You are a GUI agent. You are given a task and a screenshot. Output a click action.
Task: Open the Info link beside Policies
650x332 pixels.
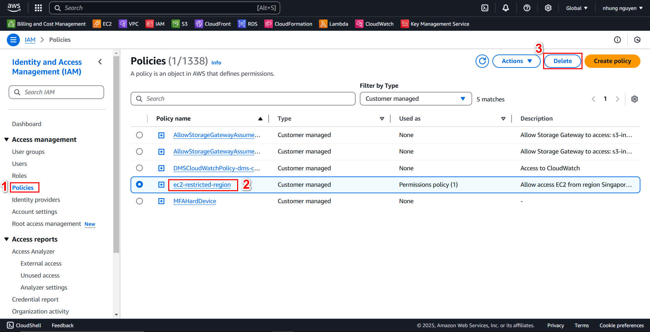216,63
